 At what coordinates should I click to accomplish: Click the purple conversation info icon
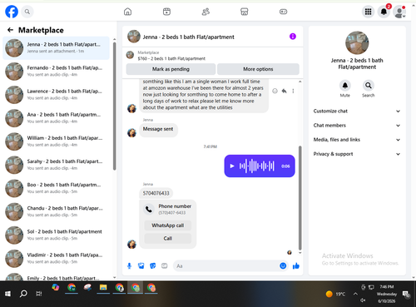[293, 37]
